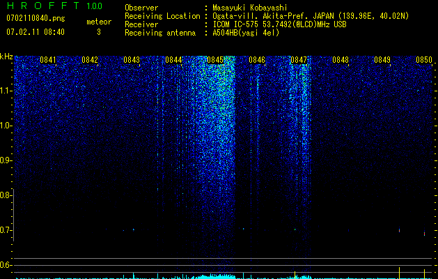Click the date stamp 07.02.11 08:40

pyautogui.click(x=36, y=32)
